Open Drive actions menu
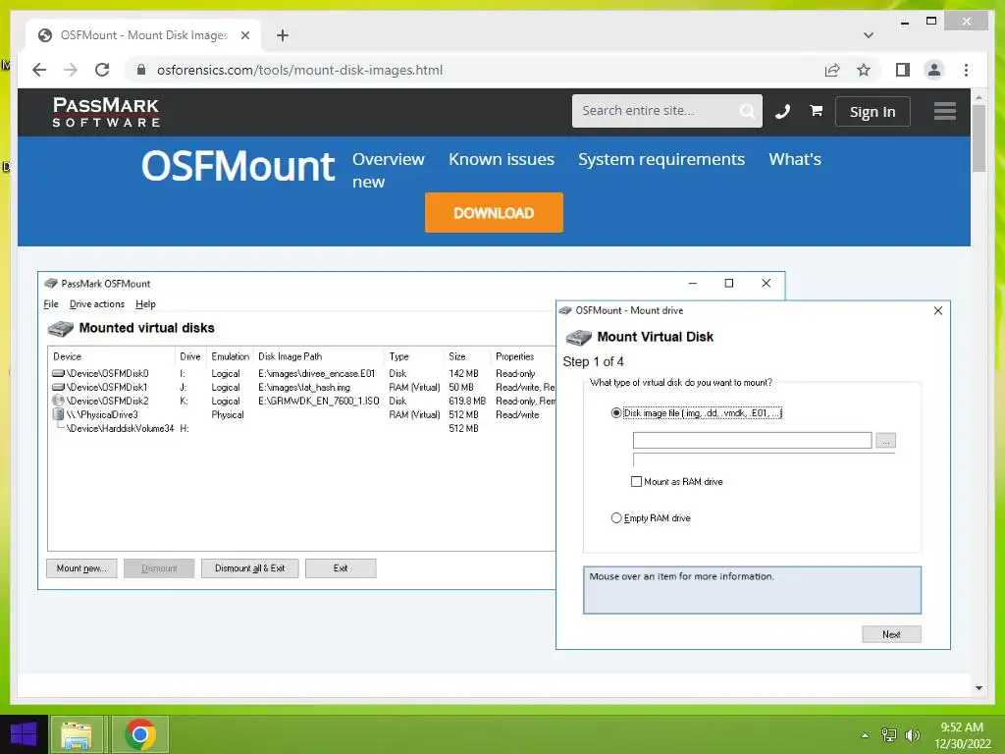 tap(97, 304)
